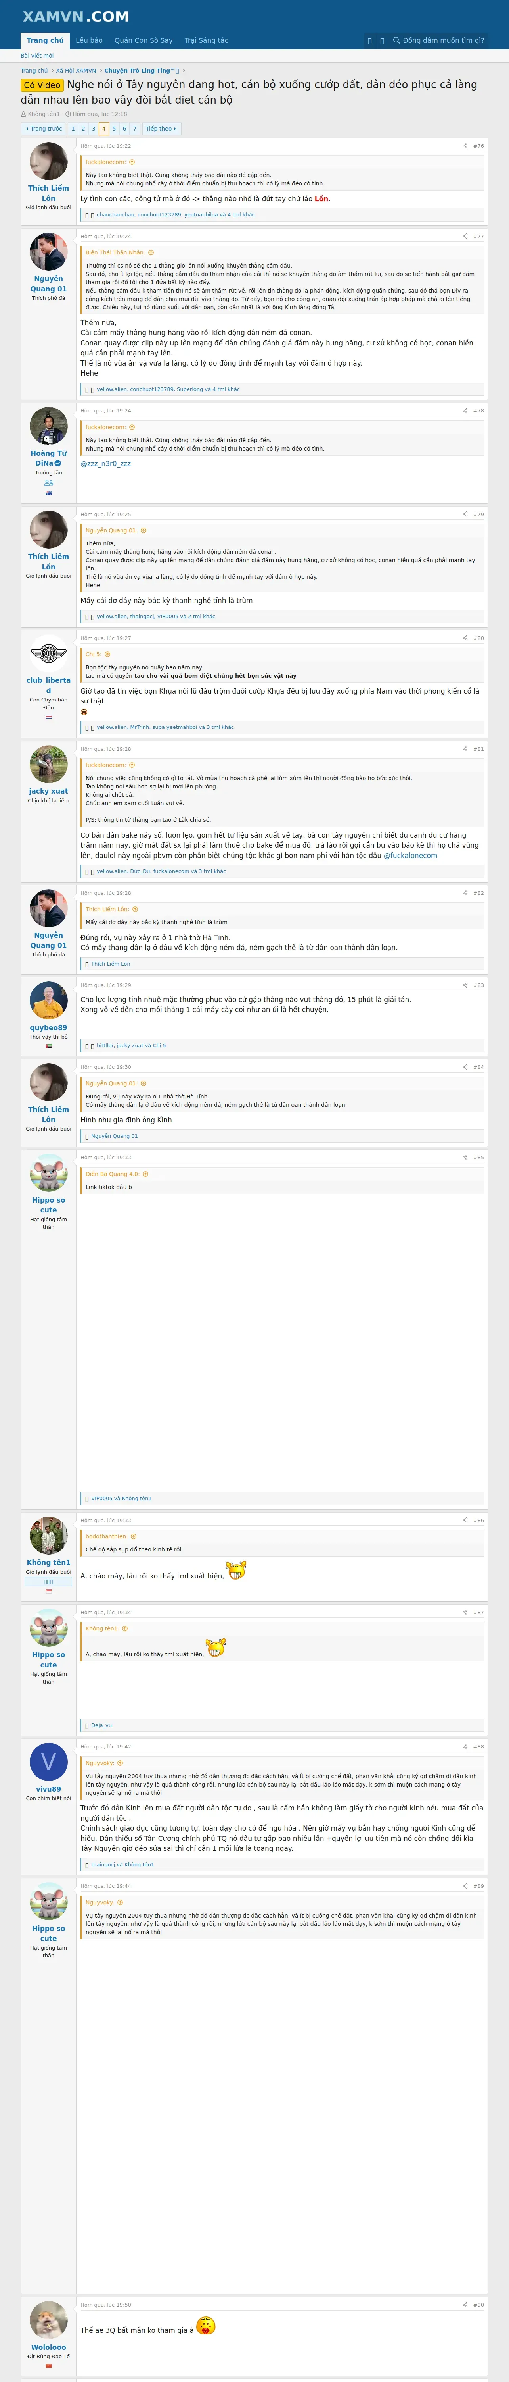The height and width of the screenshot is (2382, 509).
Task: Go to Tiếp theo next page
Action: (161, 129)
